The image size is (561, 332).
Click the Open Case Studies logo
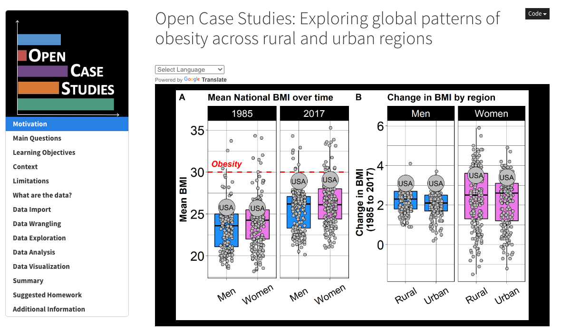67,64
